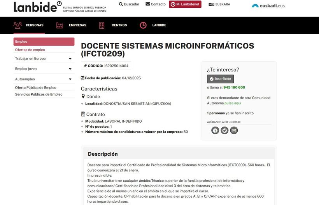Open the euskadi.eus logo link
Viewport: 319px width, 205px height.
point(268,6)
